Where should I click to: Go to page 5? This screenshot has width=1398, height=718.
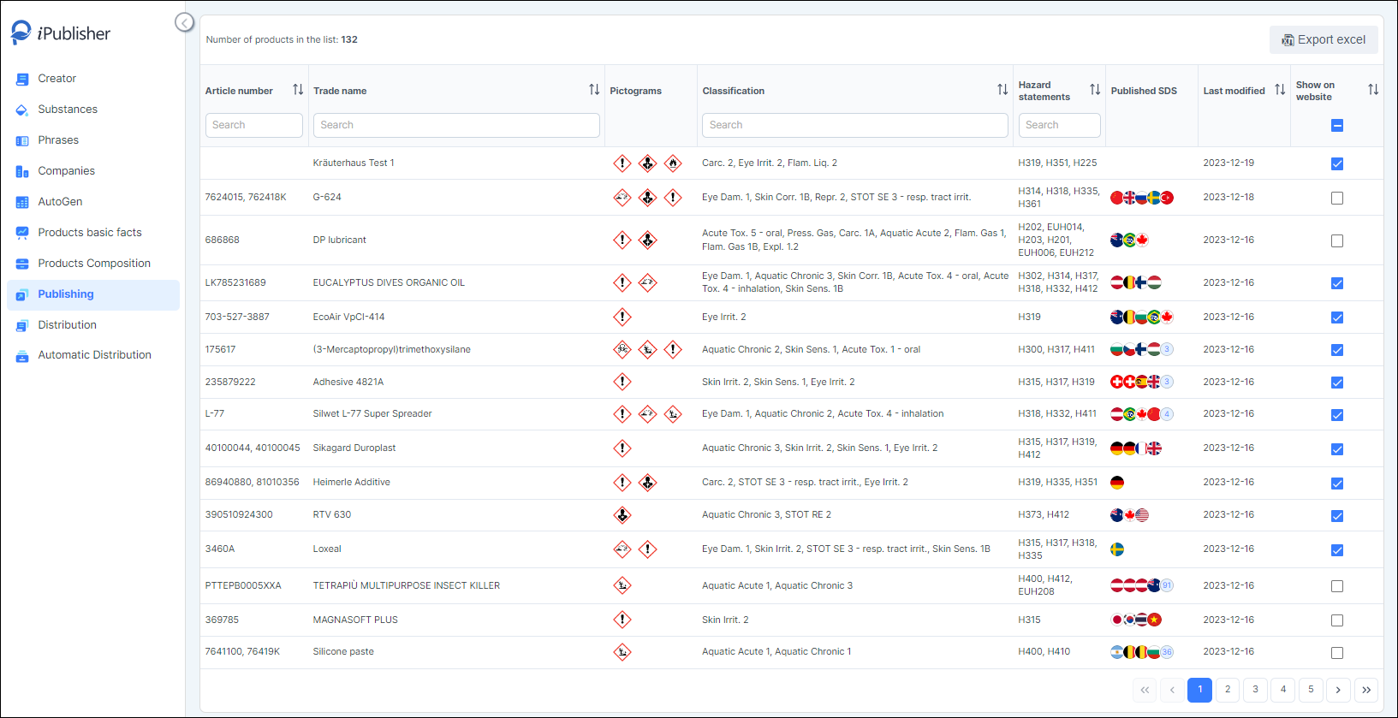click(1311, 690)
